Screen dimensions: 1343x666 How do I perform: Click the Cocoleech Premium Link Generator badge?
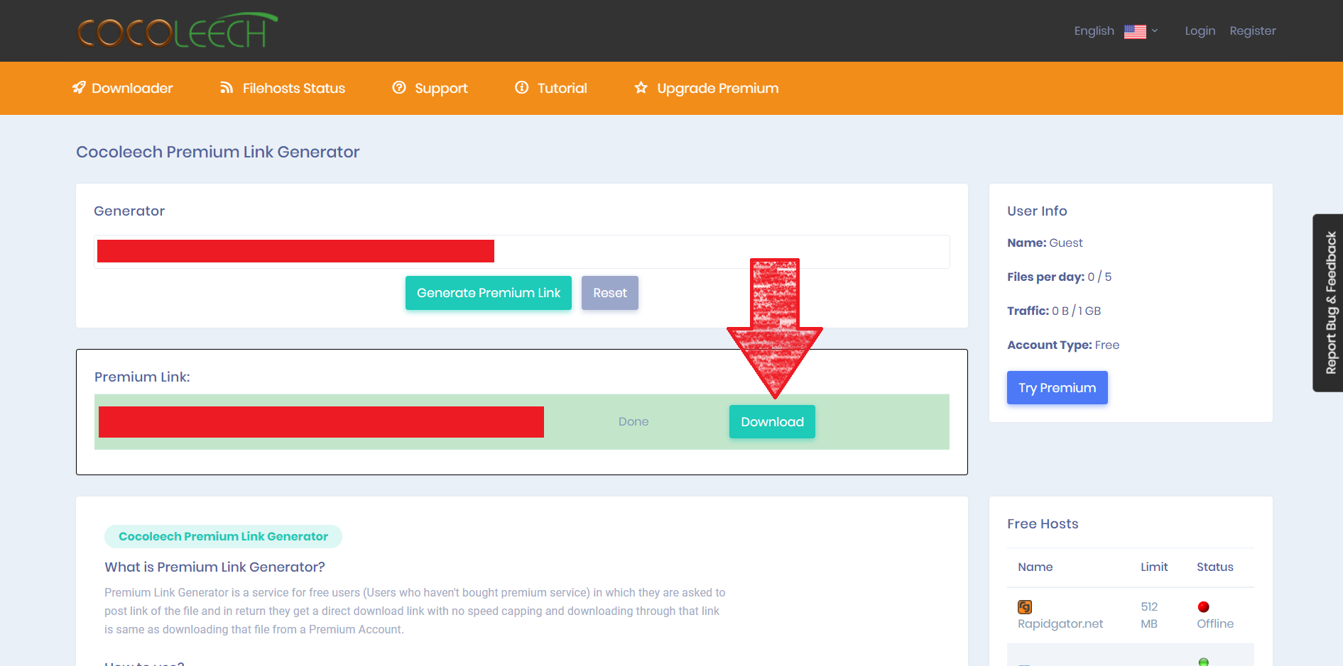[223, 537]
